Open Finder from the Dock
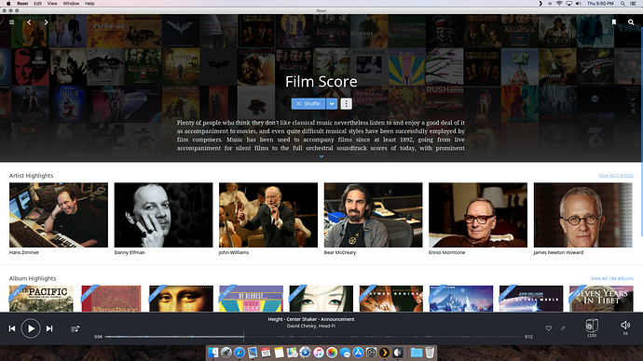This screenshot has width=643, height=361. 212,353
